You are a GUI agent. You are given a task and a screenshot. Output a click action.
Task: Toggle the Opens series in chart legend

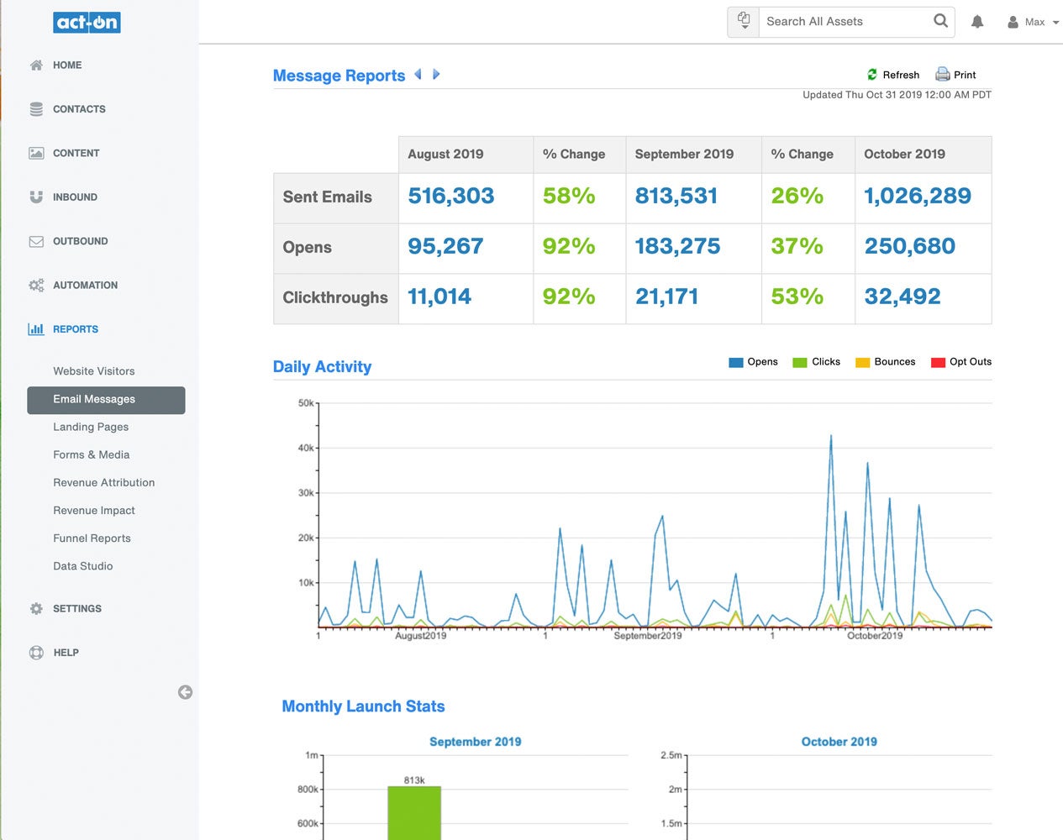(754, 362)
